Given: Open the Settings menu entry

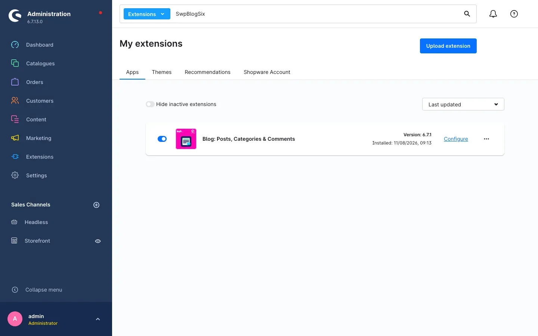Looking at the screenshot, I should [37, 175].
